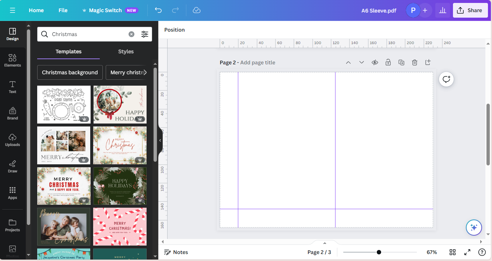
Task: Check cloud save status icon
Action: click(197, 10)
